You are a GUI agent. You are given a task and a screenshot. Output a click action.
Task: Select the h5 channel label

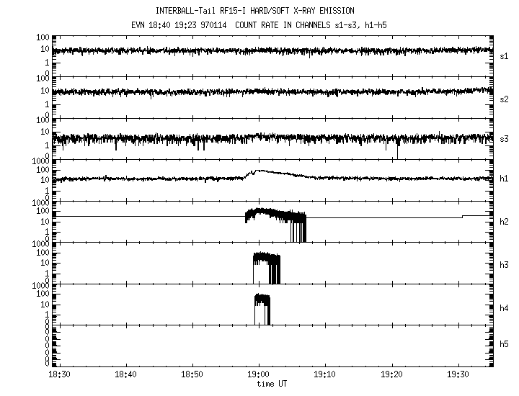coord(505,345)
